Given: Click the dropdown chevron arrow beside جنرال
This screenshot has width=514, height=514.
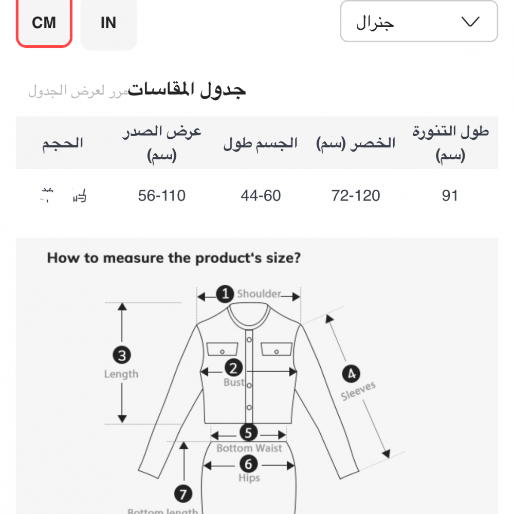Looking at the screenshot, I should click(470, 22).
